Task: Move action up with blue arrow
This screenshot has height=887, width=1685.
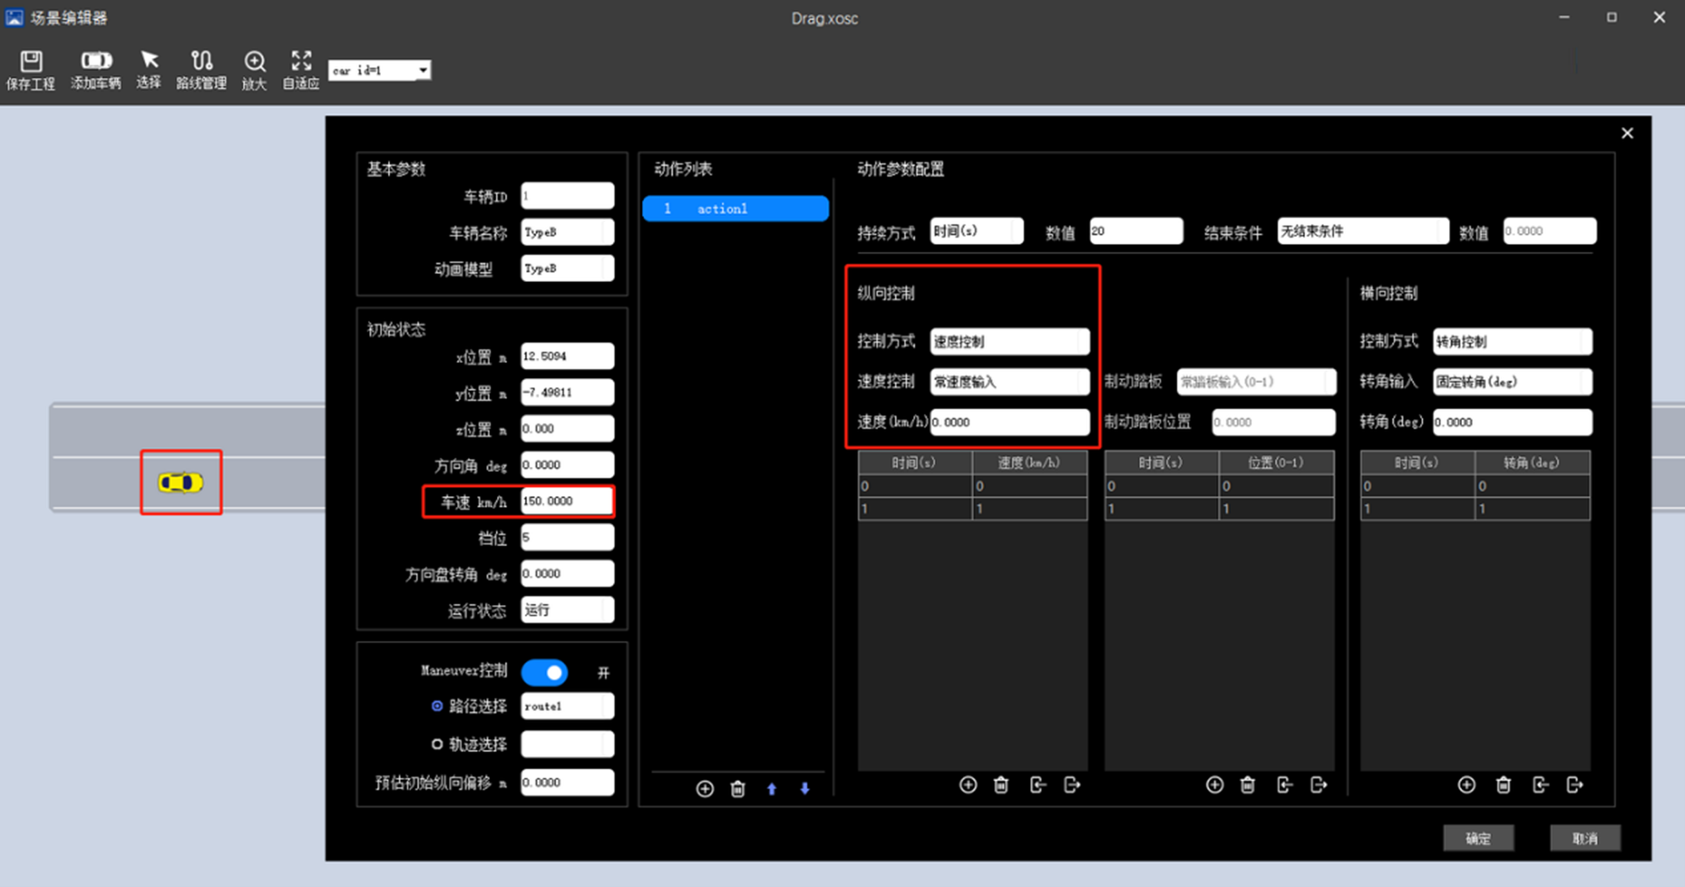Action: point(772,788)
